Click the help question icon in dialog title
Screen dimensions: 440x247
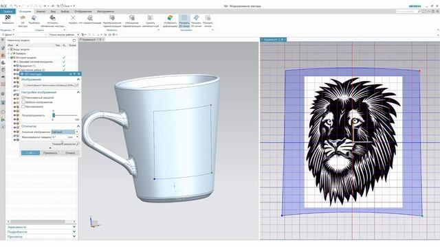tap(74, 74)
